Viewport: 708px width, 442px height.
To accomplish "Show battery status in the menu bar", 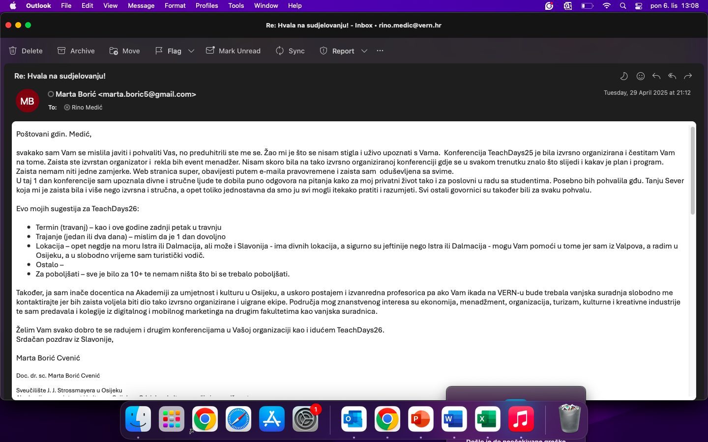I will coord(587,6).
